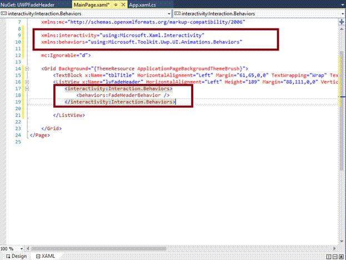Switch to NuGet: UWPFadeHeader tab

(27, 4)
